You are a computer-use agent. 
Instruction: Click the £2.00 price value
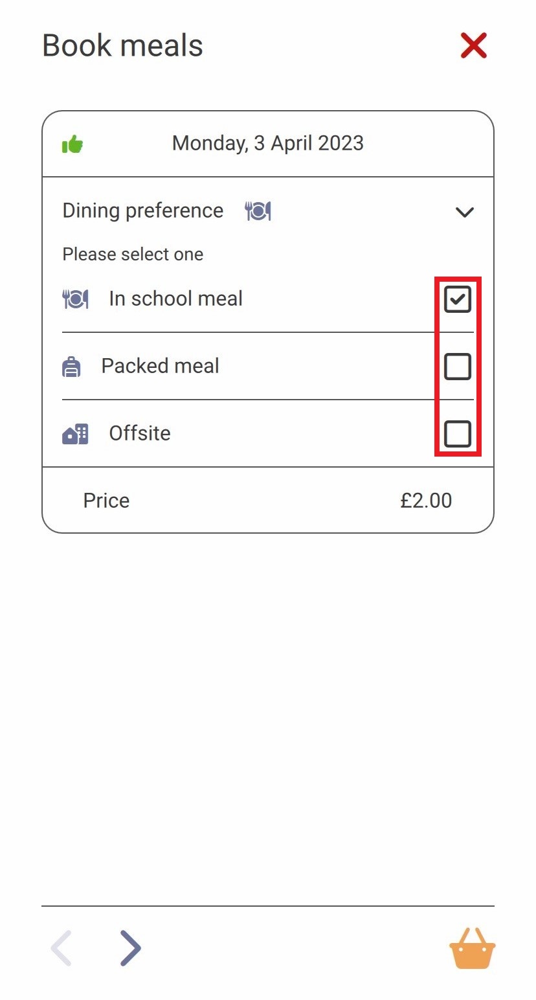426,501
